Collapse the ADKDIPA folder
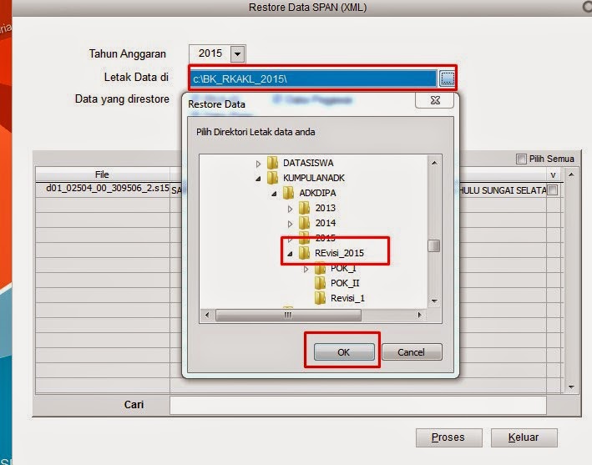 click(274, 194)
